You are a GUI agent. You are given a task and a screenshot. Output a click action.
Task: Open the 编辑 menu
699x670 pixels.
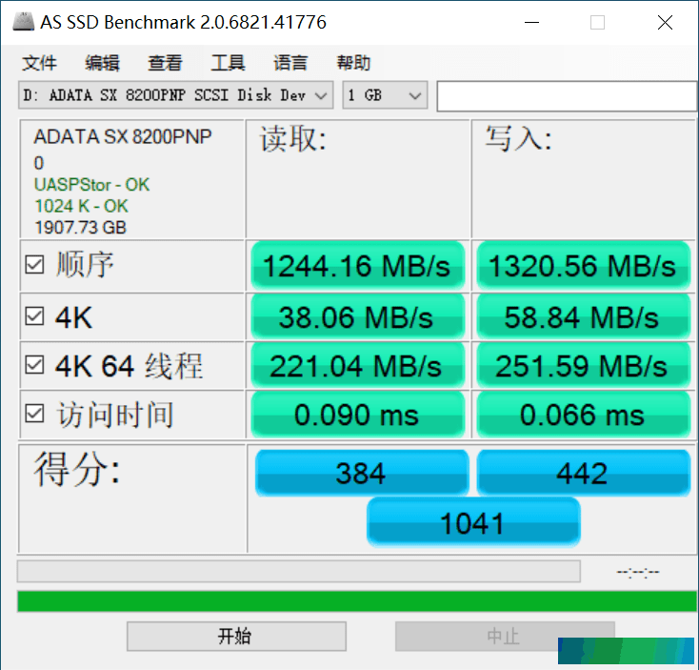click(x=102, y=63)
